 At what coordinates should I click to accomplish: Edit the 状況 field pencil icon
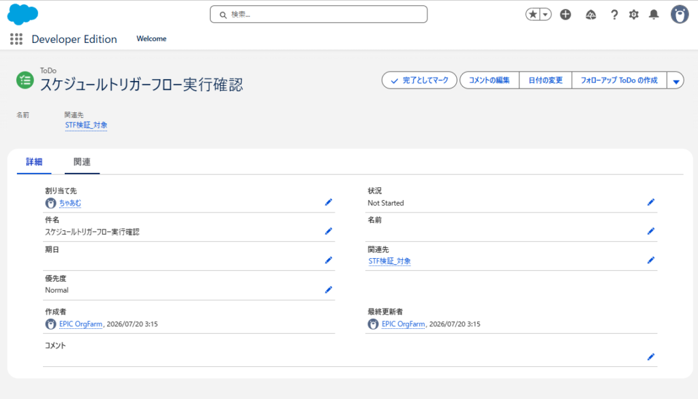(651, 202)
